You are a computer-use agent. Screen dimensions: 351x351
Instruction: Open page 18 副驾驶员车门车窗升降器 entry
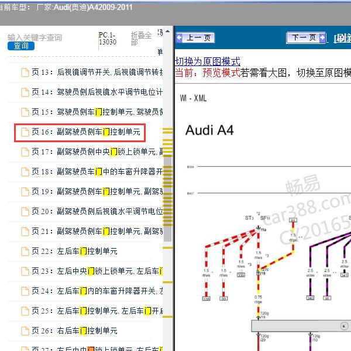97,171
